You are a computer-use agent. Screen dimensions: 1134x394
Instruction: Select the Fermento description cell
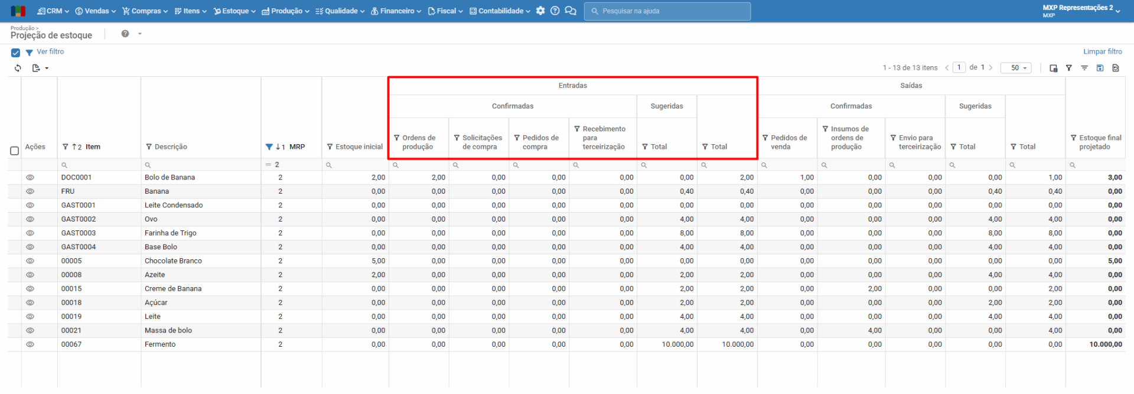pos(201,344)
